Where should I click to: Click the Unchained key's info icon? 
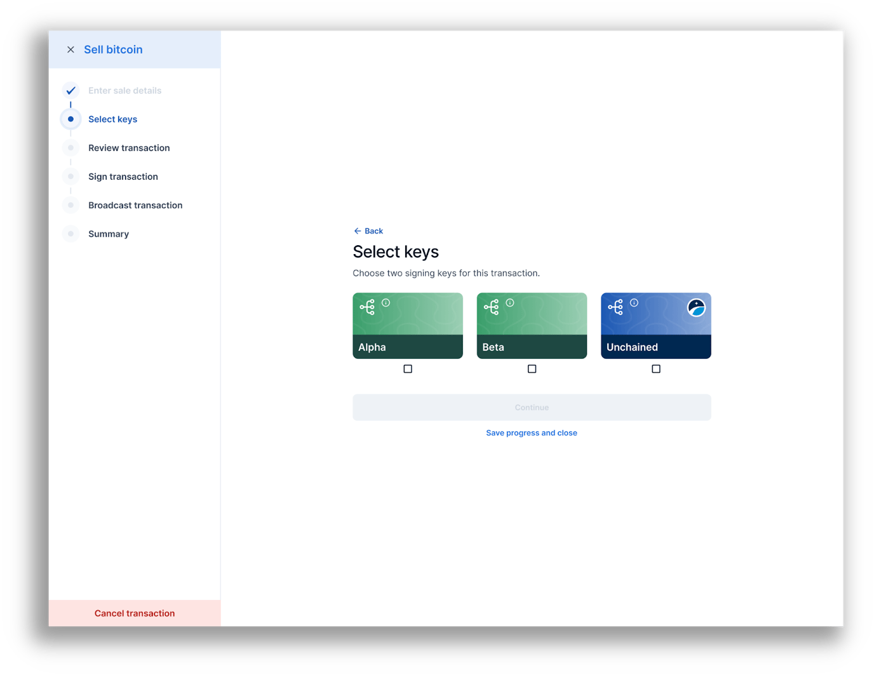point(634,303)
